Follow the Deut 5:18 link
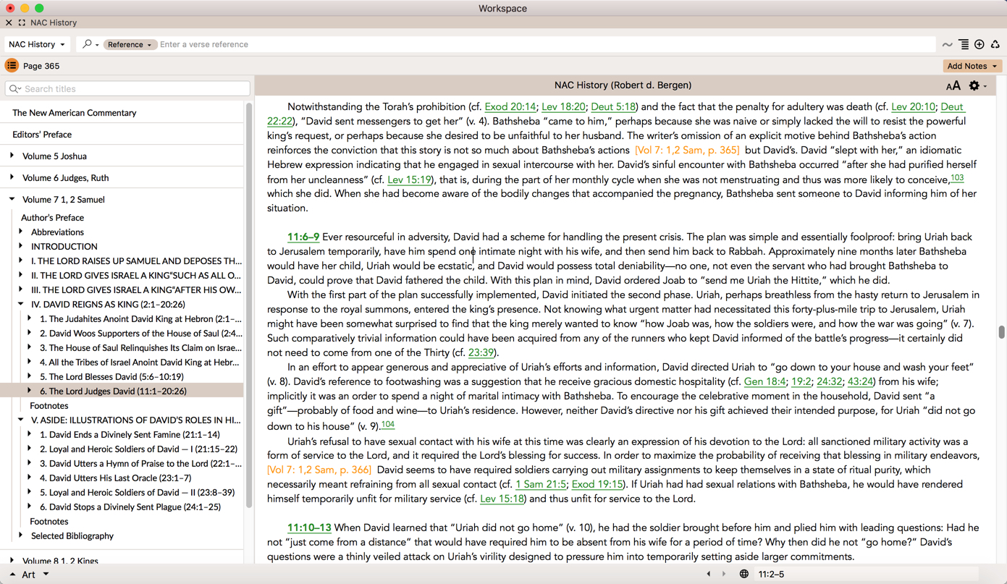 613,107
